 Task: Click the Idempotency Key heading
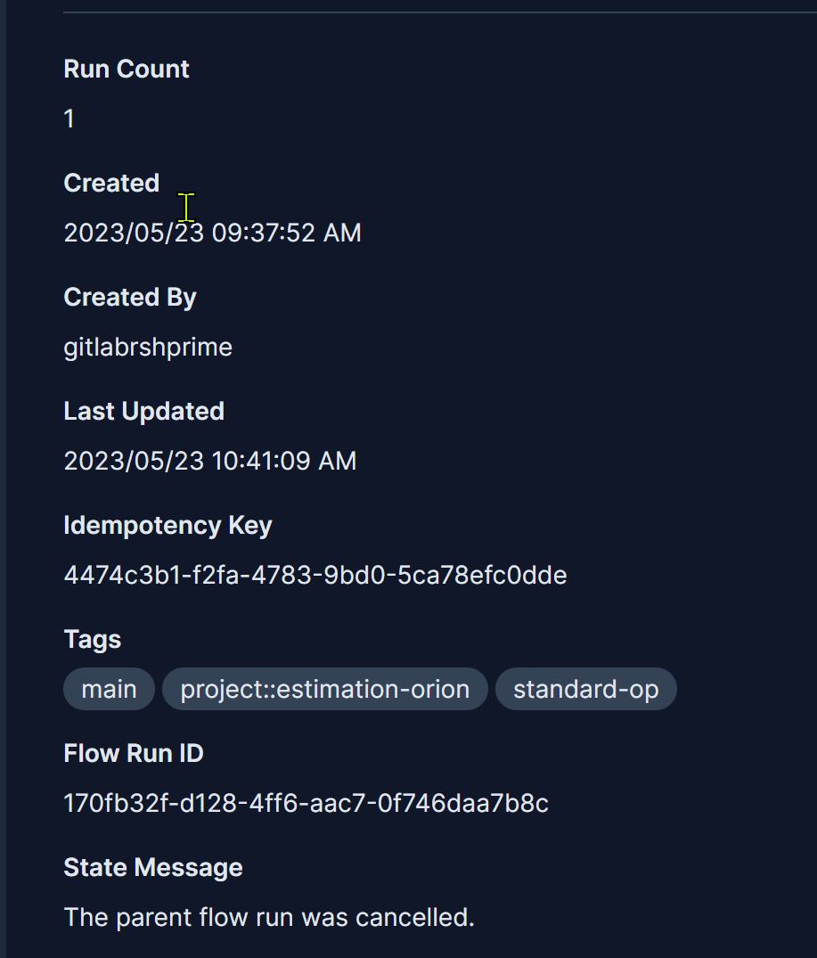(167, 525)
